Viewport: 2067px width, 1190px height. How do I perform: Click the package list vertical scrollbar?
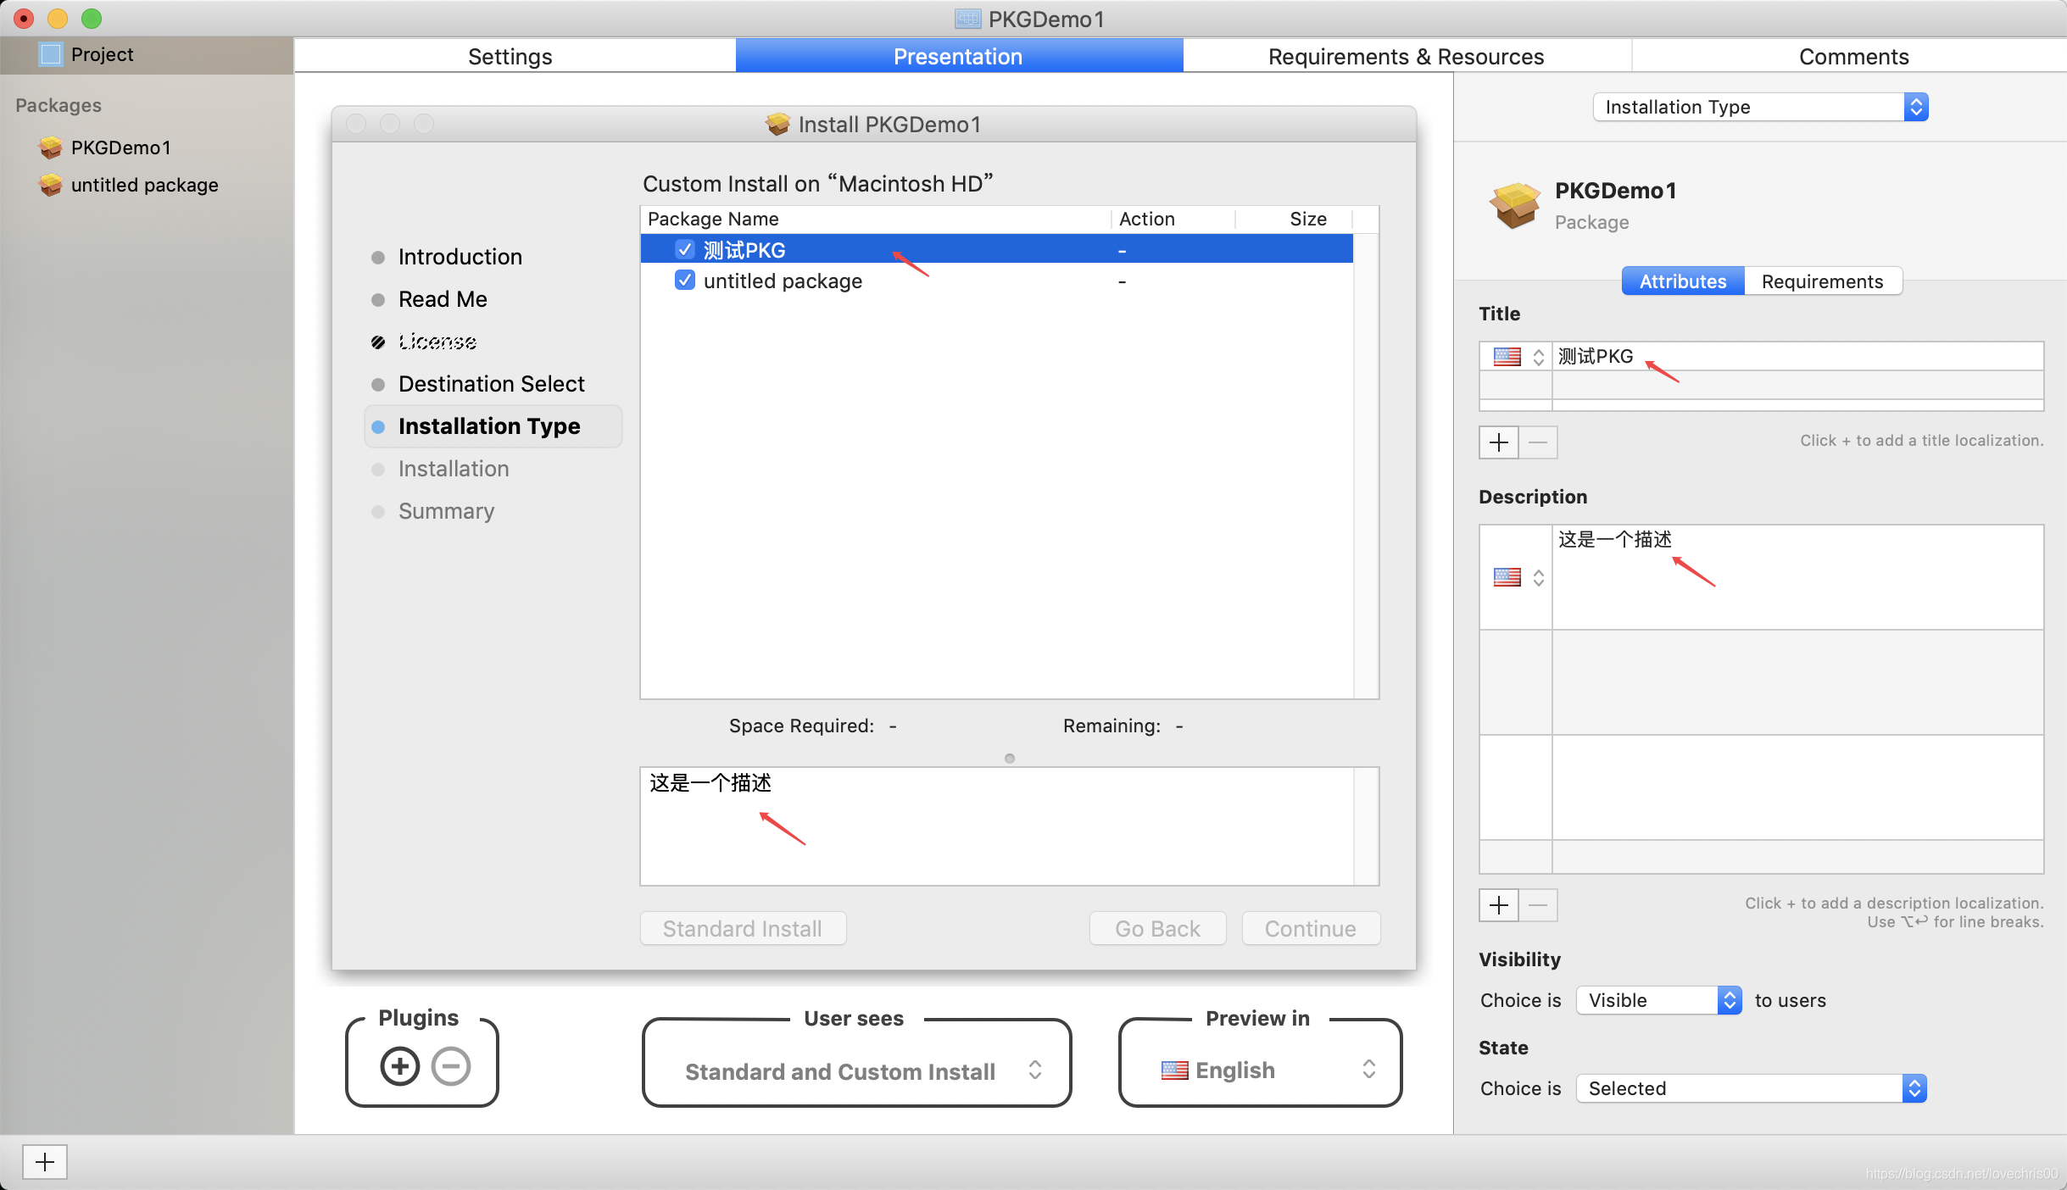click(1366, 464)
